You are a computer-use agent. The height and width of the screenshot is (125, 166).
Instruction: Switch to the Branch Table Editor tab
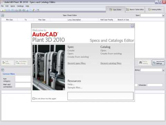point(135,10)
